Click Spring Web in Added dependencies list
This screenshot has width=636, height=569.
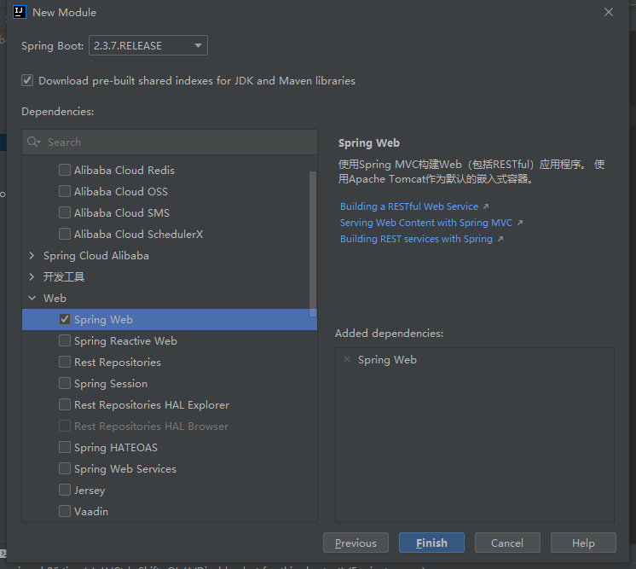(387, 360)
